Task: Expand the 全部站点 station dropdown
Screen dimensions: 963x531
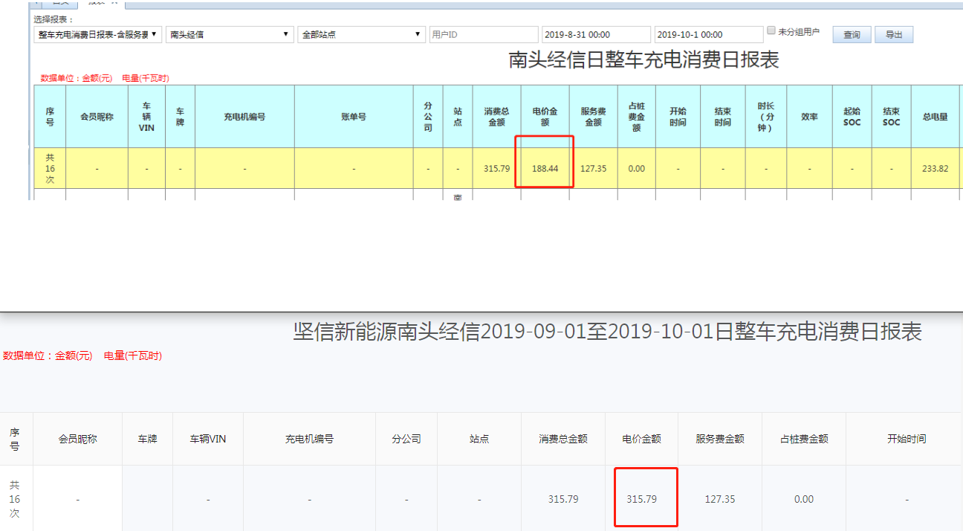Action: pos(361,34)
